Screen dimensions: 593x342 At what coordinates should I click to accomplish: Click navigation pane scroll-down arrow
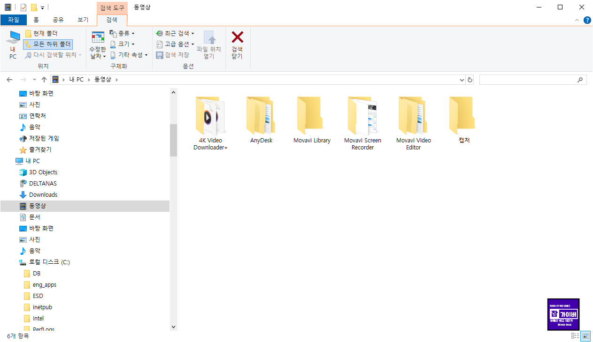pos(173,327)
